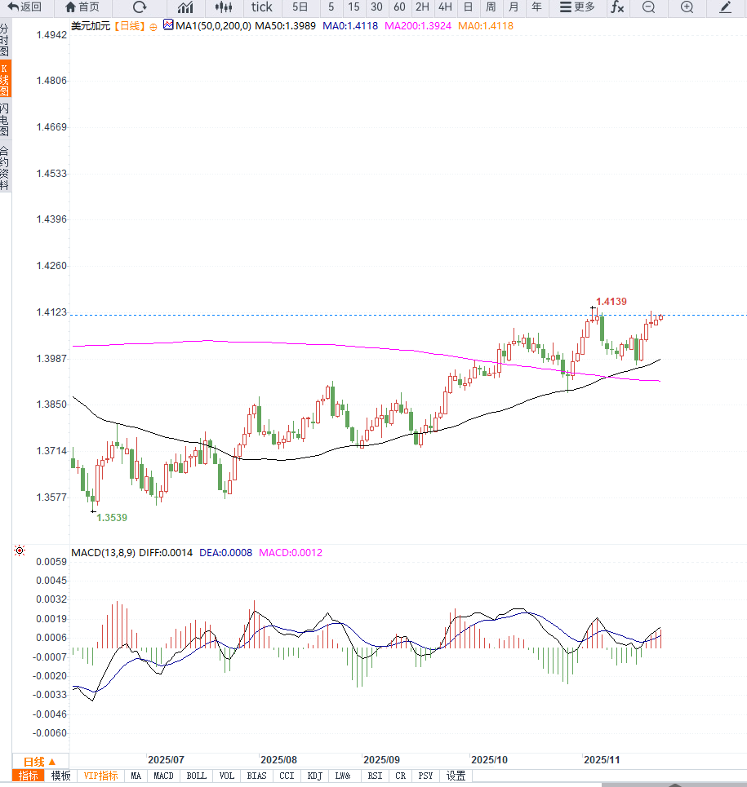Select the bar chart style icon
The height and width of the screenshot is (787, 747).
tap(185, 7)
